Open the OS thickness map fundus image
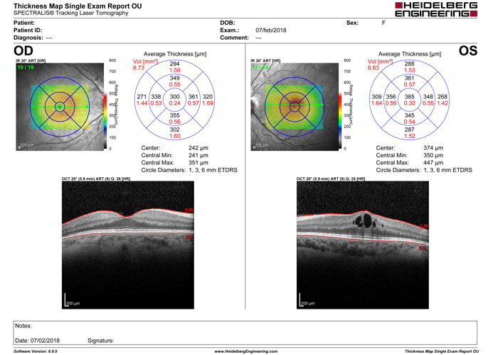Screen dimensions: 498x355 click(294, 107)
